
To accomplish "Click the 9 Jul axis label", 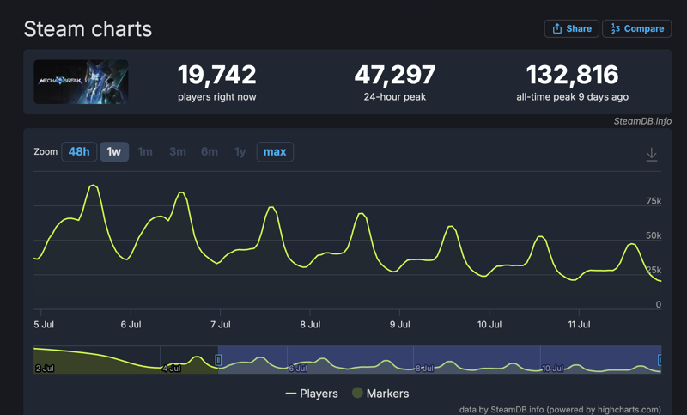I will [400, 325].
